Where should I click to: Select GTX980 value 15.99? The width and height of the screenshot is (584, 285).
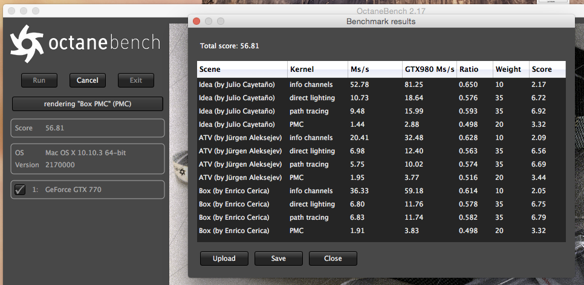[414, 111]
